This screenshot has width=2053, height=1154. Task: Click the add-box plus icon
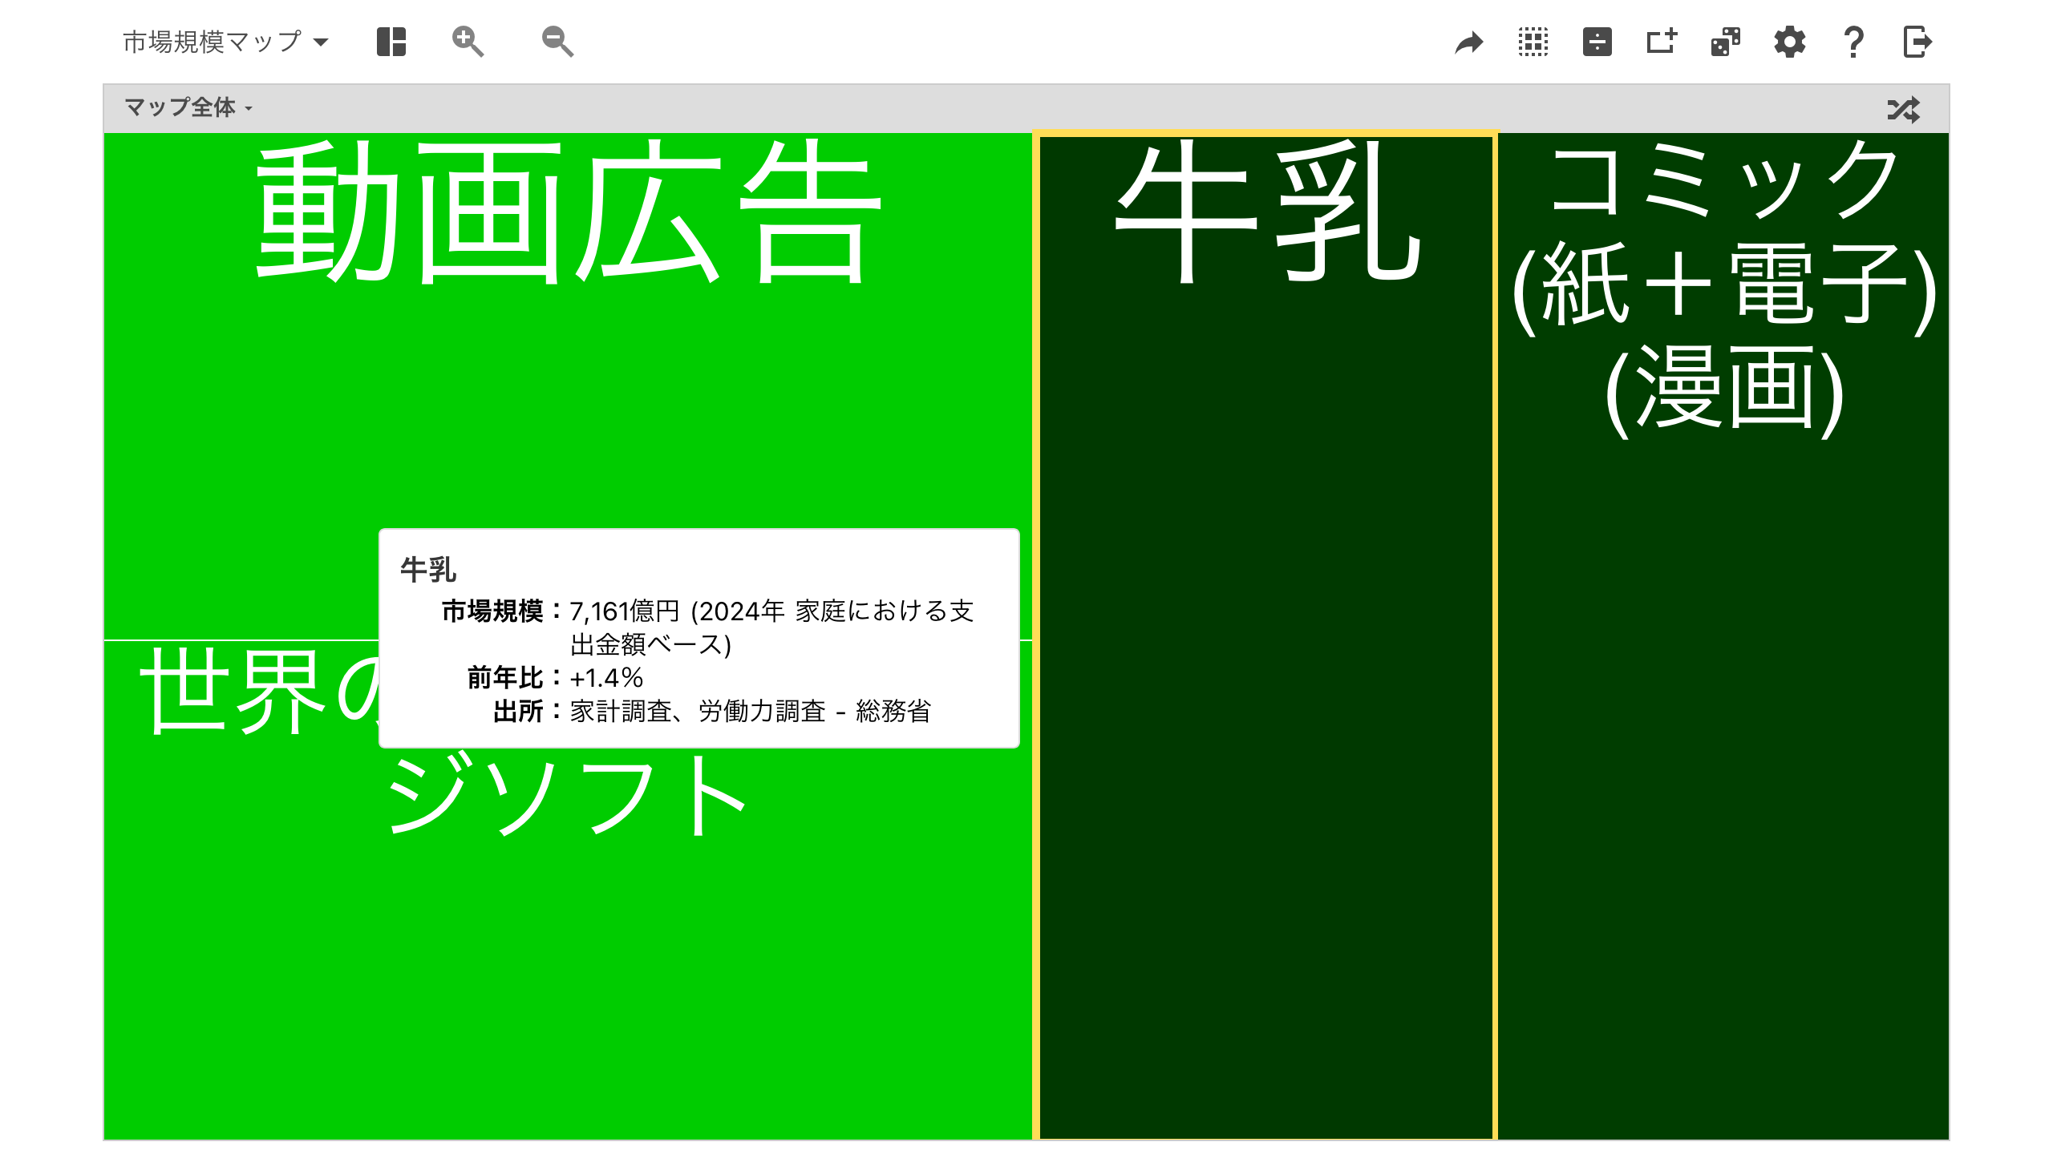coord(1662,41)
